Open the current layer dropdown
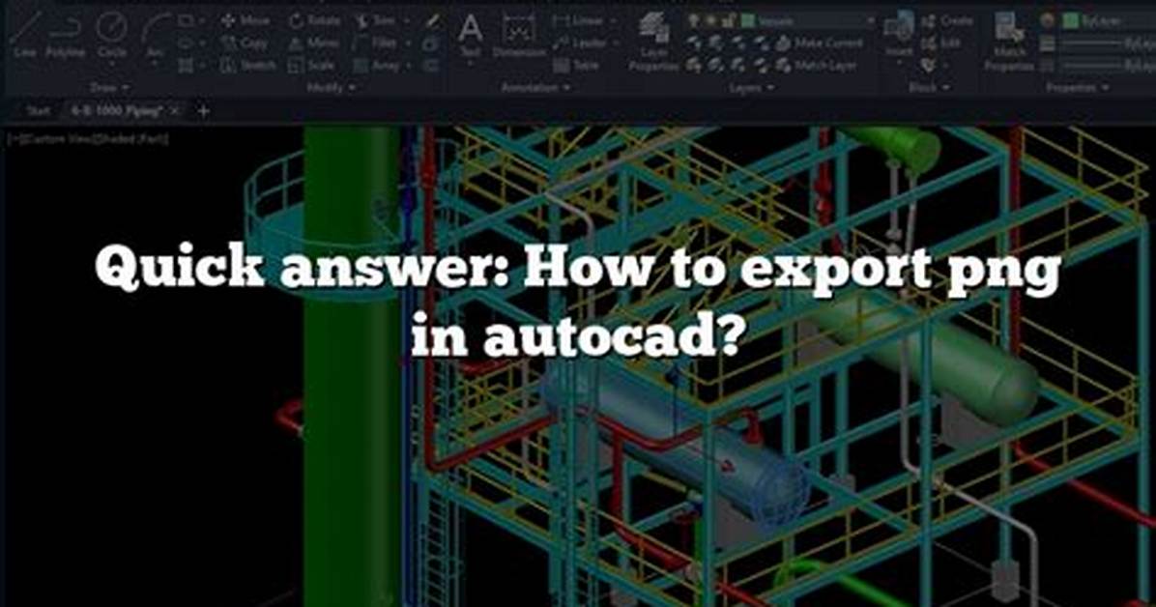This screenshot has width=1156, height=607. (x=871, y=20)
